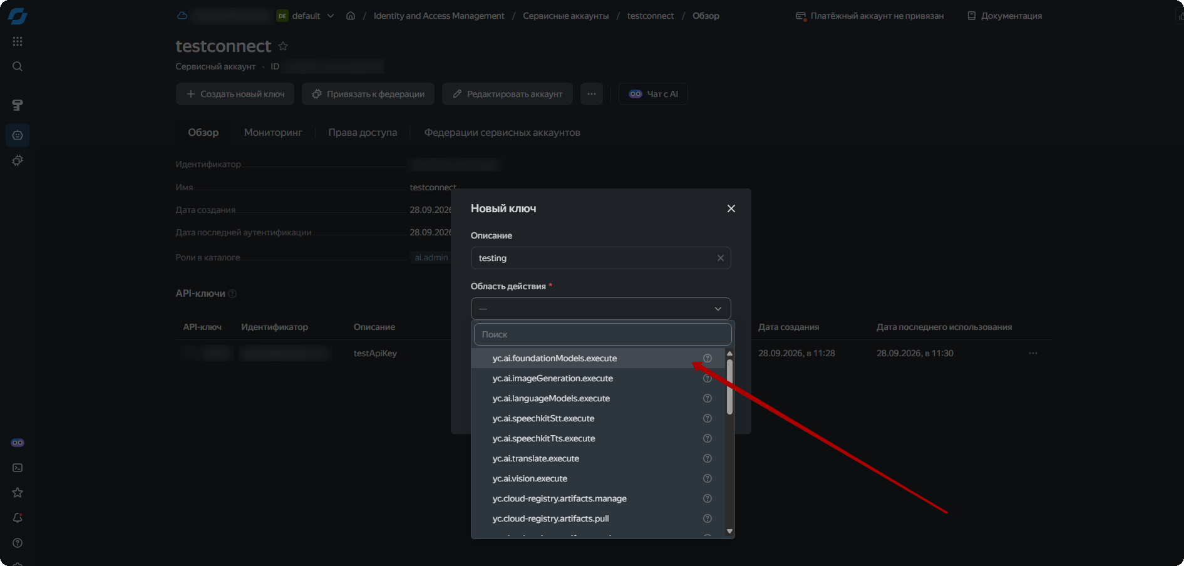Click the Редактировать аккаунт button
Image resolution: width=1184 pixels, height=566 pixels.
(507, 94)
